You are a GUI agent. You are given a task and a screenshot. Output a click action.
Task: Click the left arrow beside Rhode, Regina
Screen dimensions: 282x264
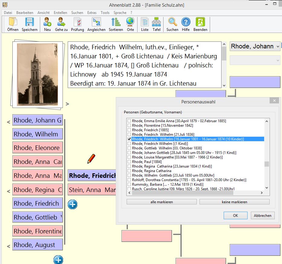click(x=8, y=191)
